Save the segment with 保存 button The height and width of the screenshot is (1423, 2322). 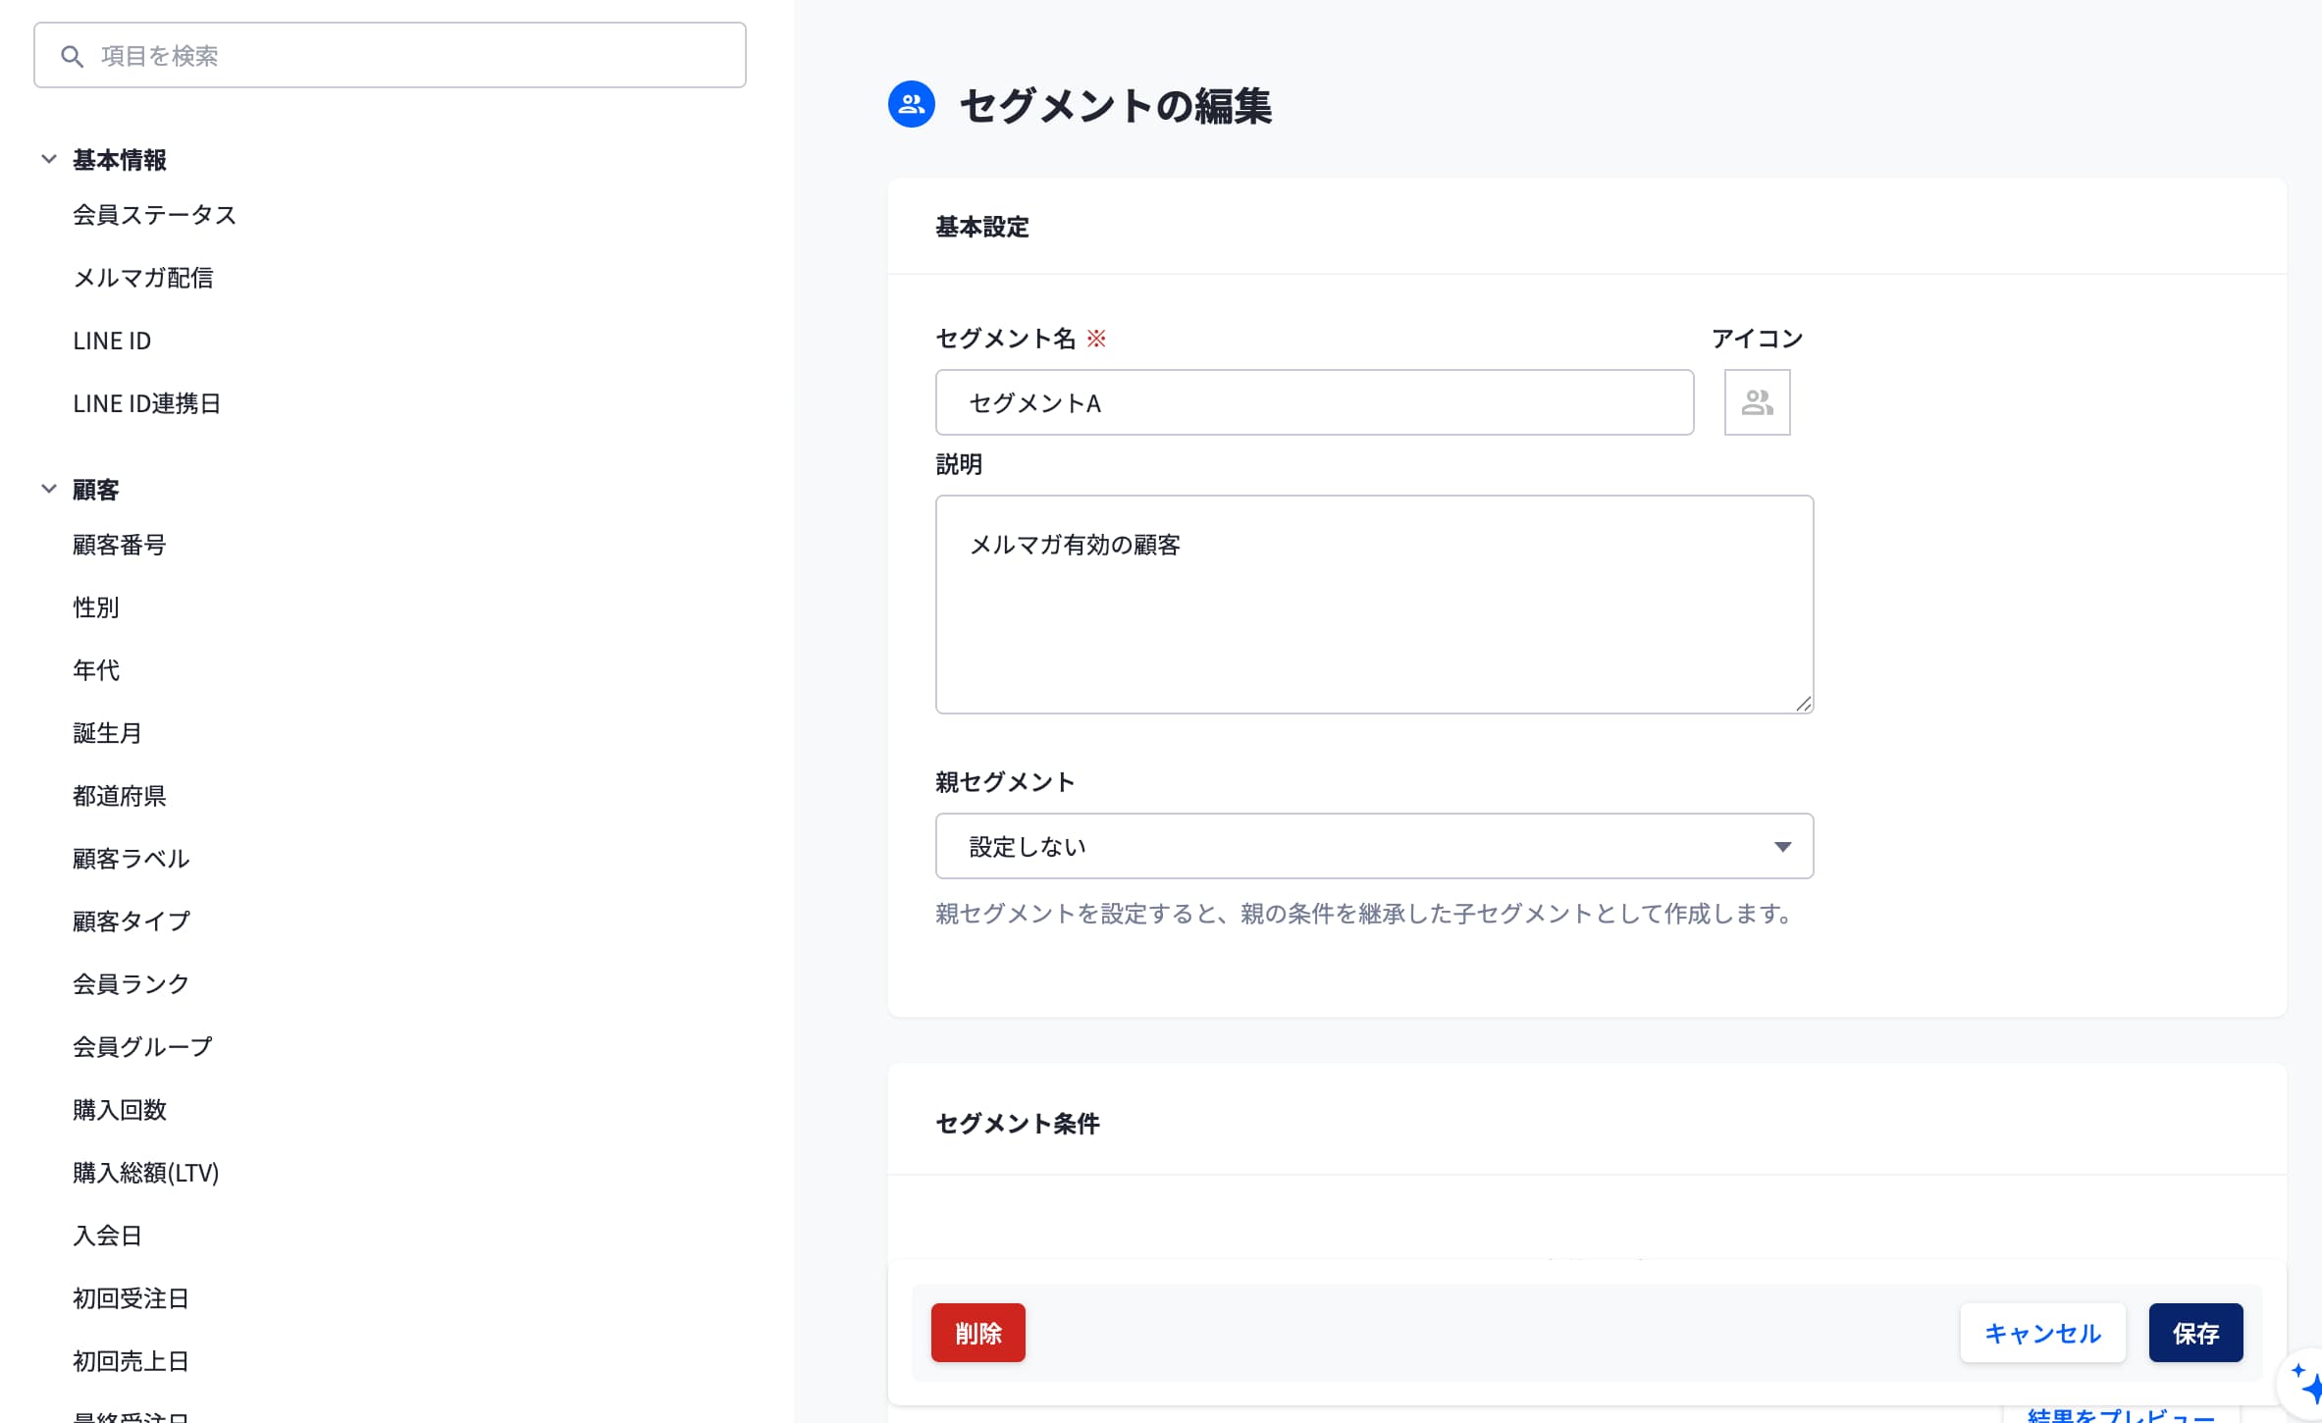click(2195, 1333)
